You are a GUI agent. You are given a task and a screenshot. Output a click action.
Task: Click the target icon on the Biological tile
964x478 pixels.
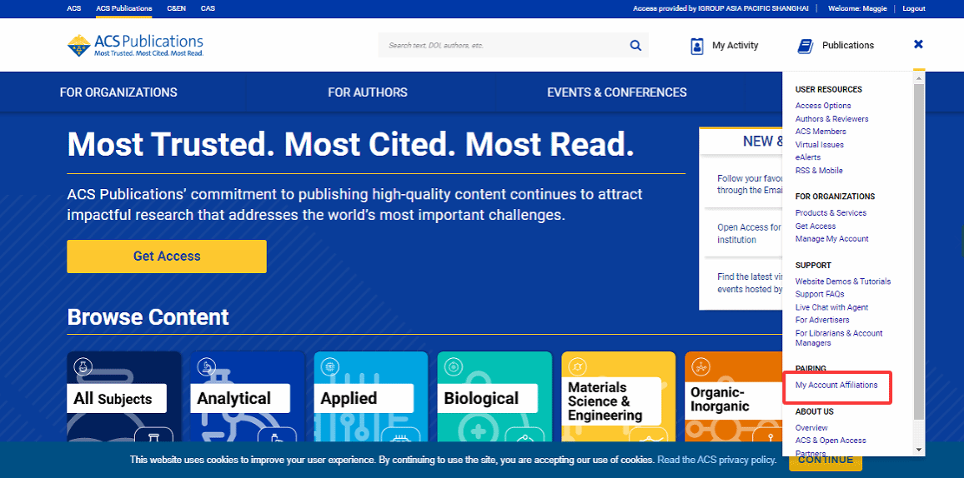tap(453, 367)
